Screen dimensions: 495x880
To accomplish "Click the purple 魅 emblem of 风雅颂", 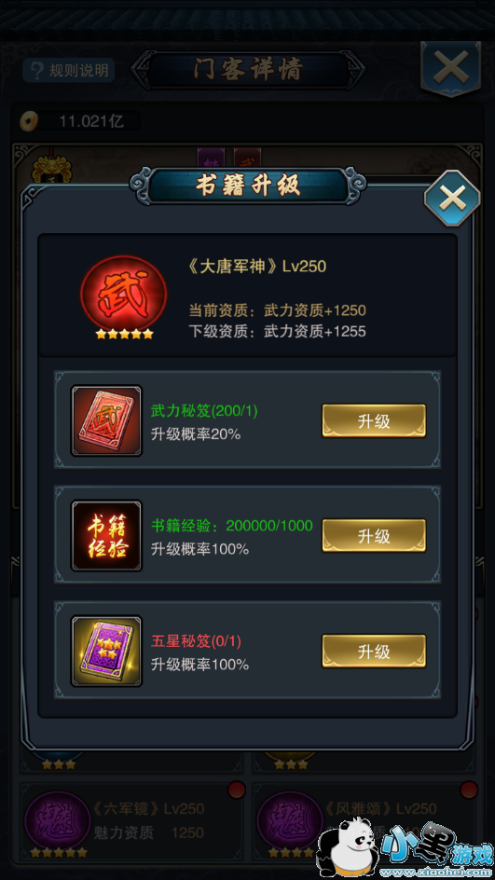I will (x=290, y=820).
